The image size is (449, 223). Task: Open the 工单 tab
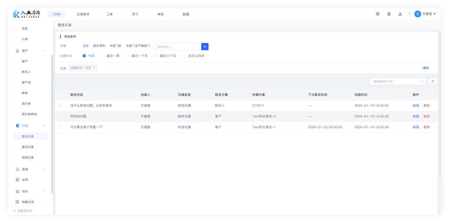coord(110,14)
